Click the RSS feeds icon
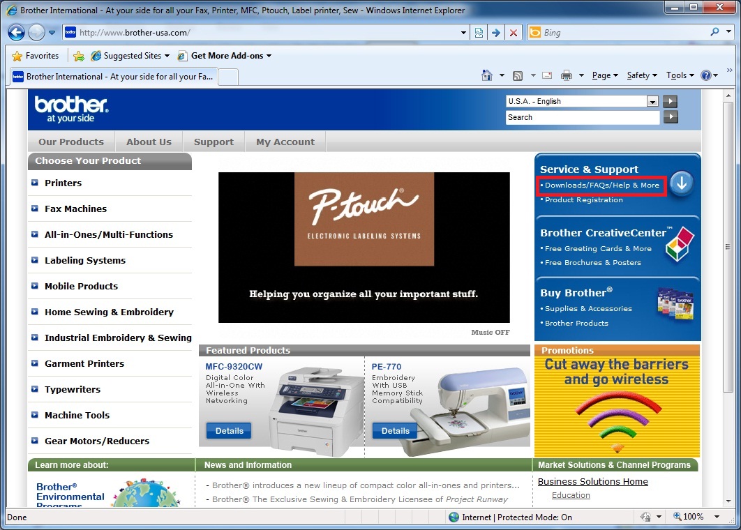The image size is (741, 530). (x=518, y=75)
